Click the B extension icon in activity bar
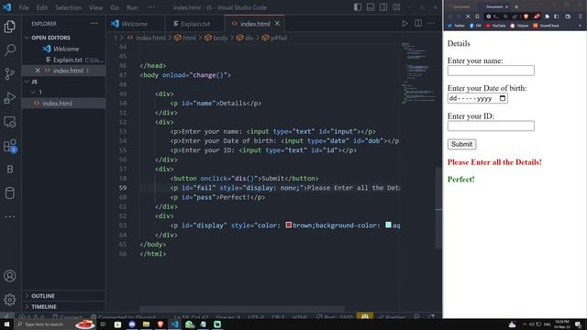587x330 pixels. tap(10, 169)
